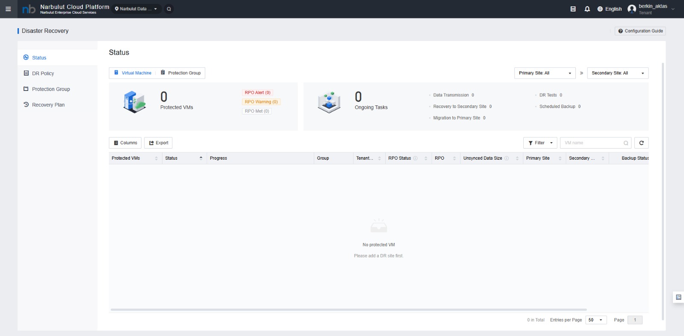Image resolution: width=684 pixels, height=336 pixels.
Task: Switch to the Protection Group tab
Action: pos(180,73)
